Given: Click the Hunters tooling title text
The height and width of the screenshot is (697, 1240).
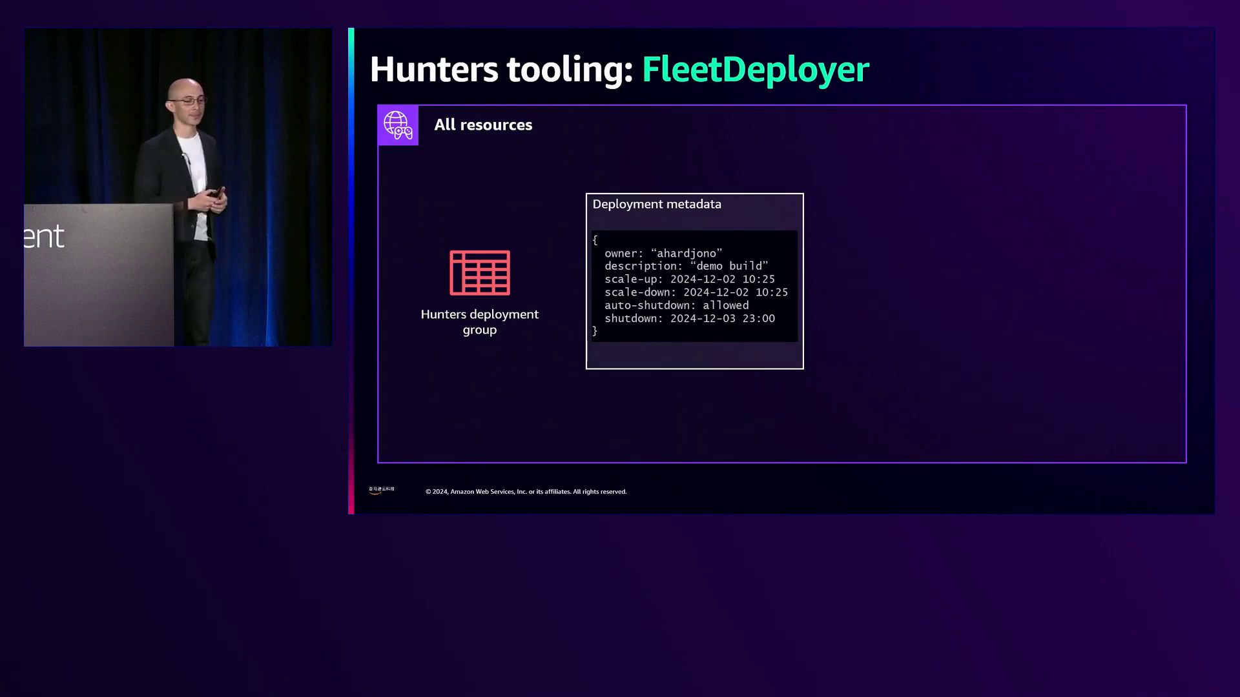Looking at the screenshot, I should tap(501, 69).
